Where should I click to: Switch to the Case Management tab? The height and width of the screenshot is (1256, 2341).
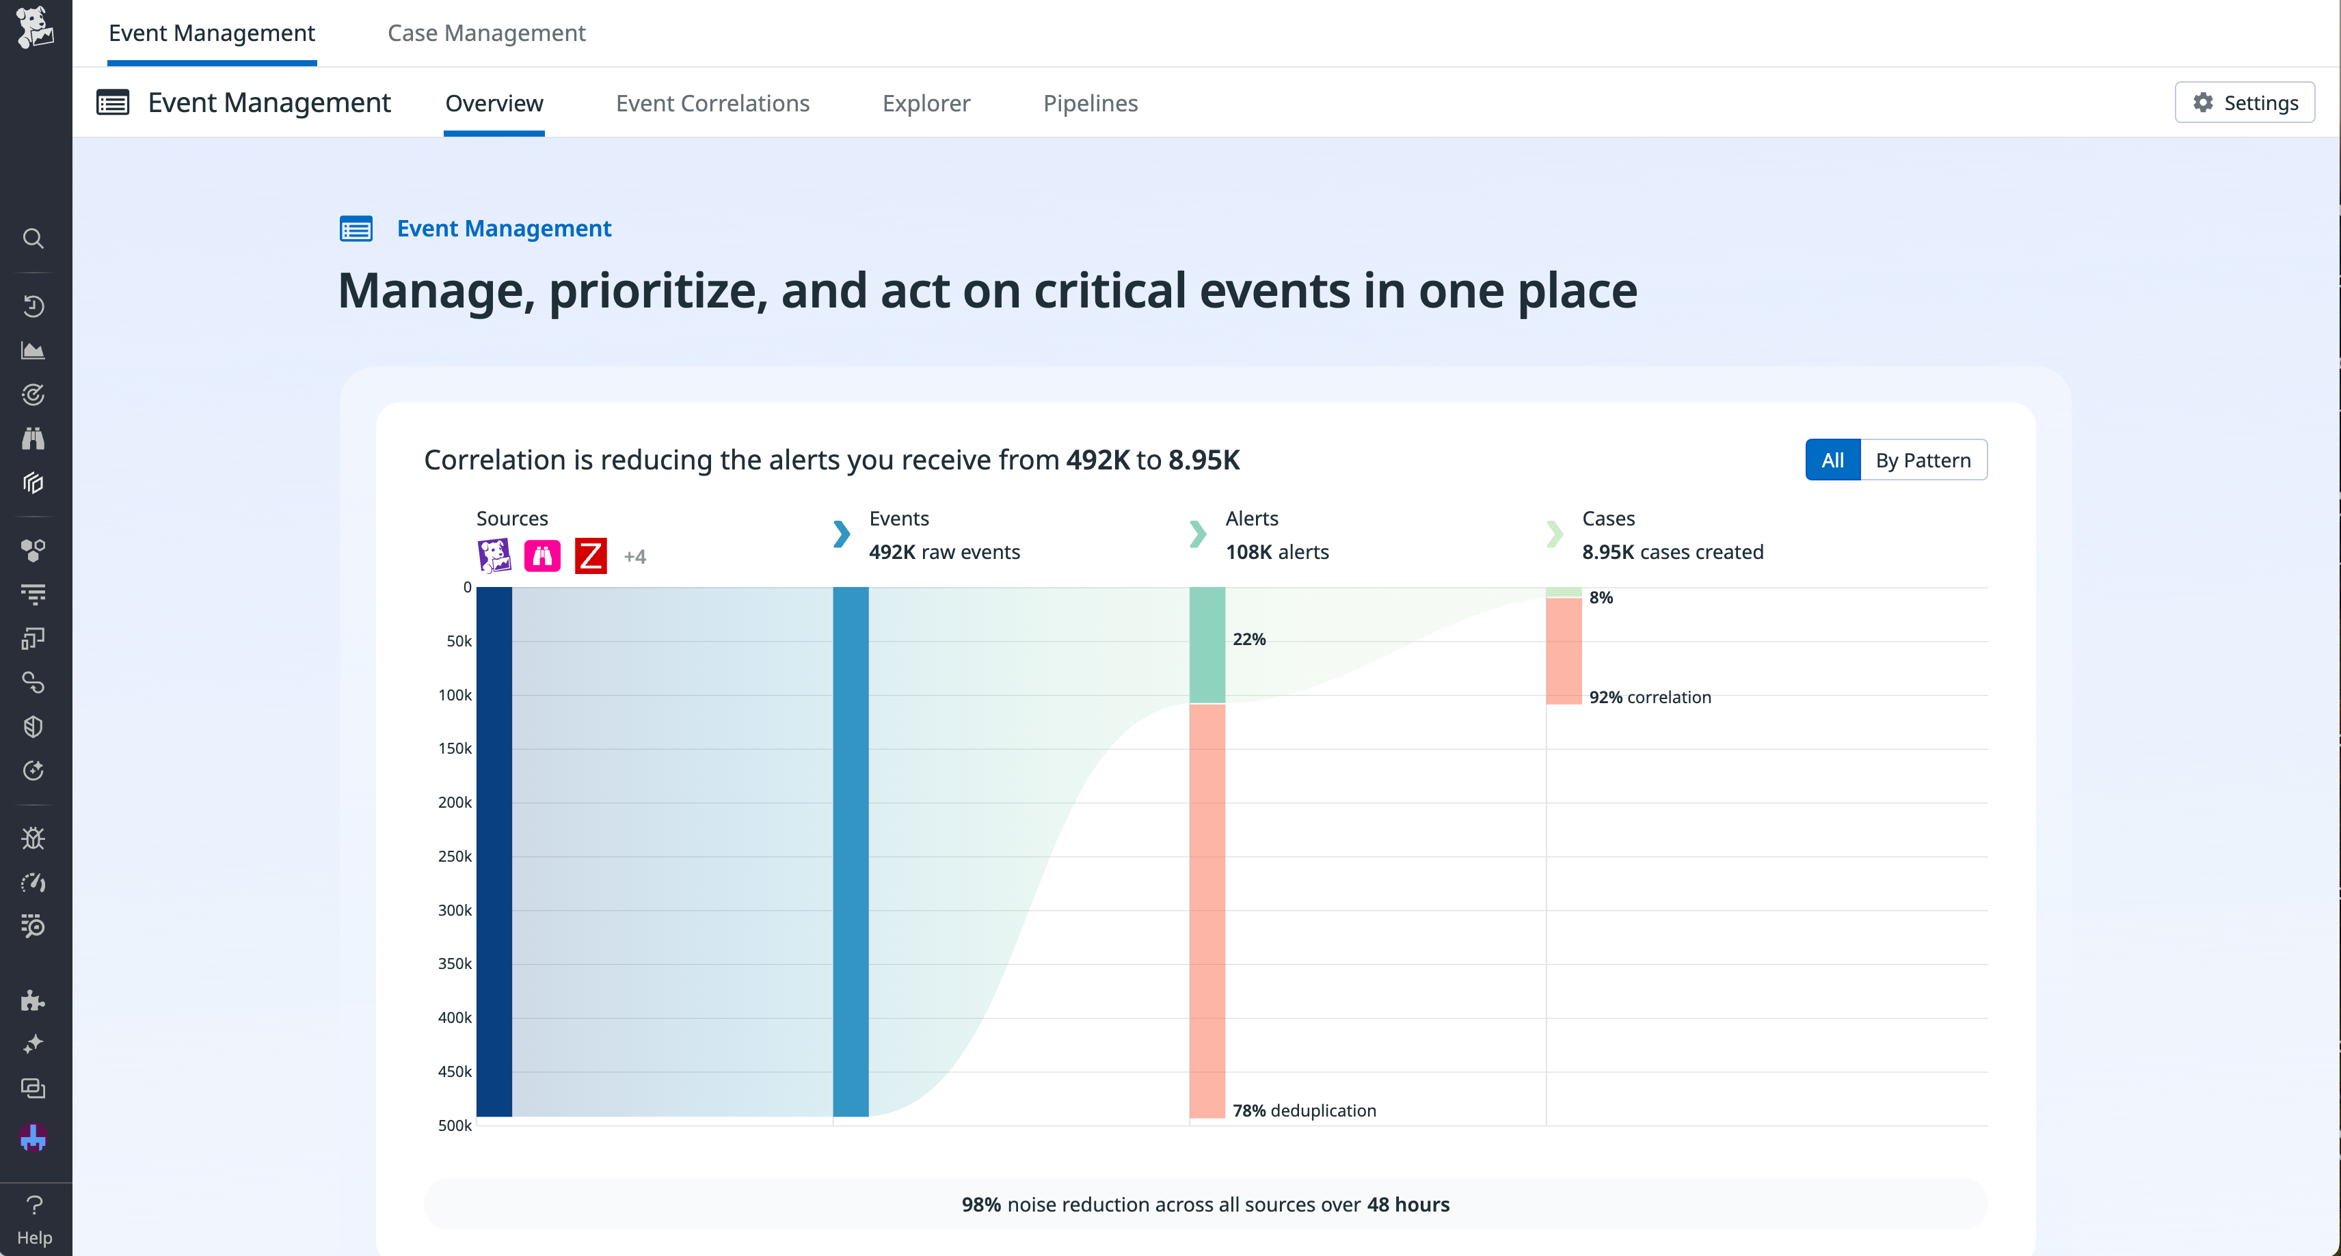pyautogui.click(x=486, y=33)
